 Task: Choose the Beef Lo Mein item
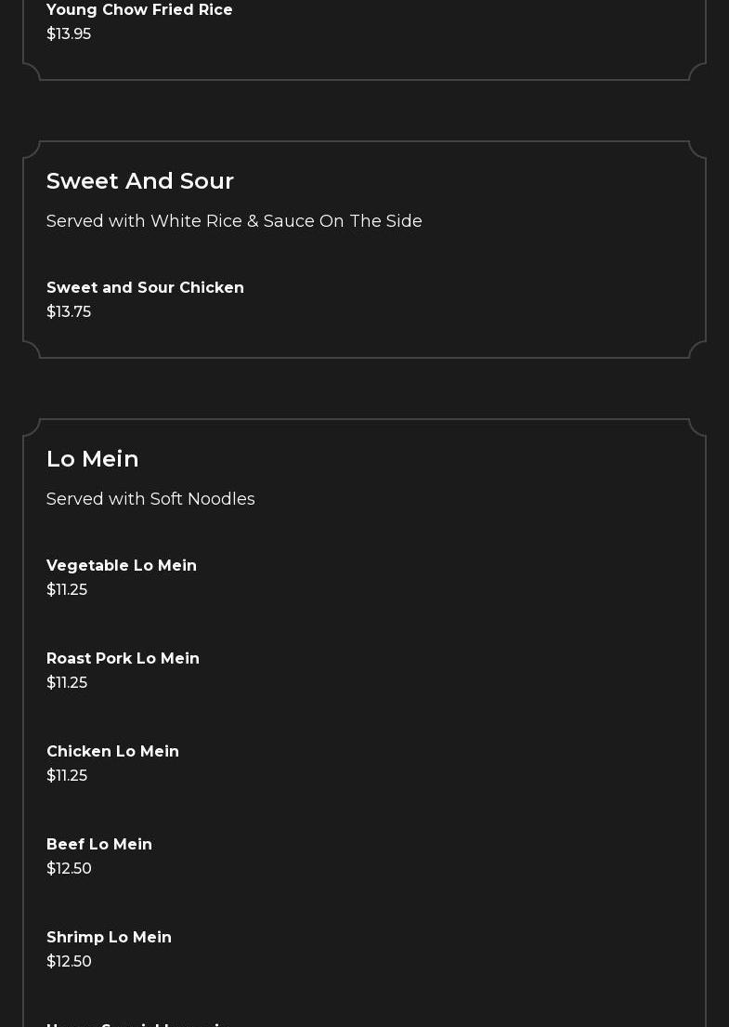click(99, 845)
